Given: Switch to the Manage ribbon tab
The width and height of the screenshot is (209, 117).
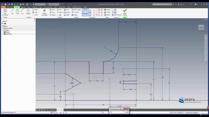Looking at the screenshot, I should (x=35, y=7).
